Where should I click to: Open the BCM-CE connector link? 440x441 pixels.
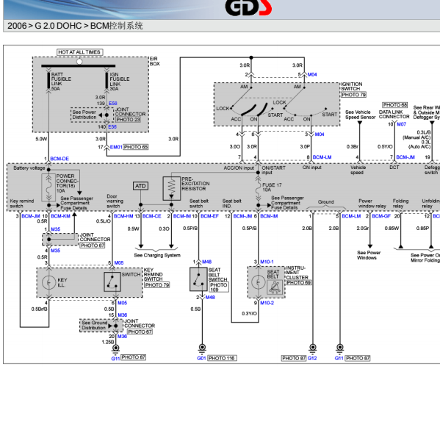(152, 216)
